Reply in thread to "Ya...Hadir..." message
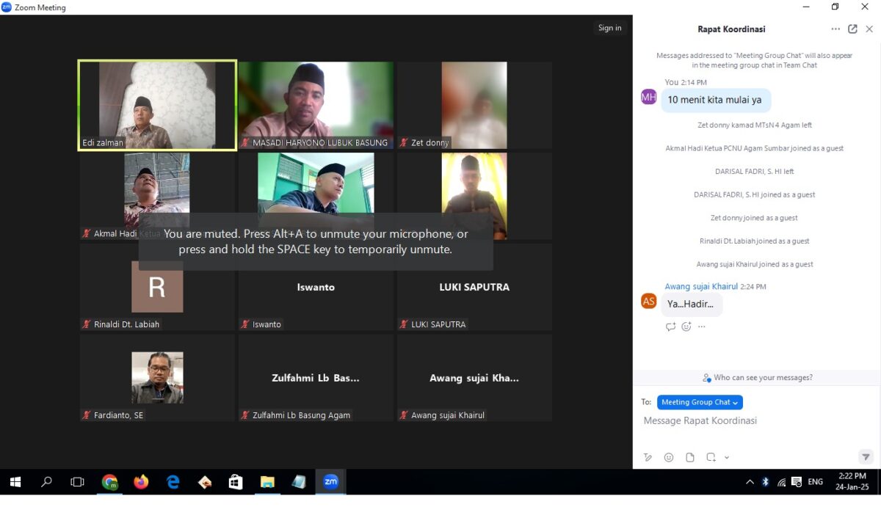Screen dimensions: 881x518 [670, 327]
